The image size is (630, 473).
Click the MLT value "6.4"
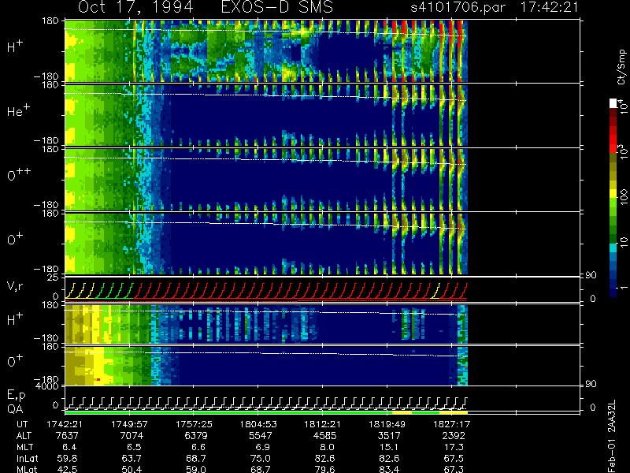click(x=69, y=447)
